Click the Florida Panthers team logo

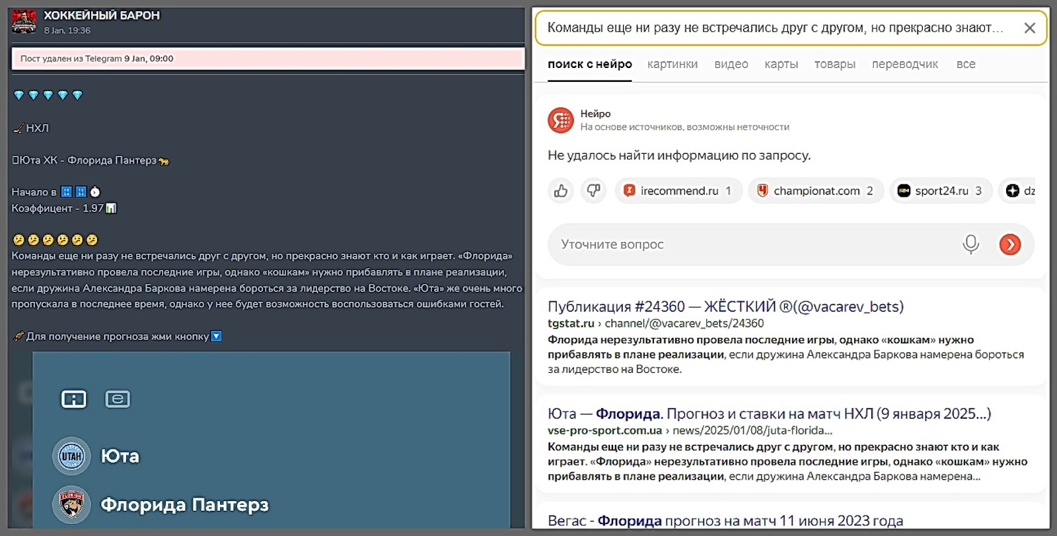click(x=71, y=505)
